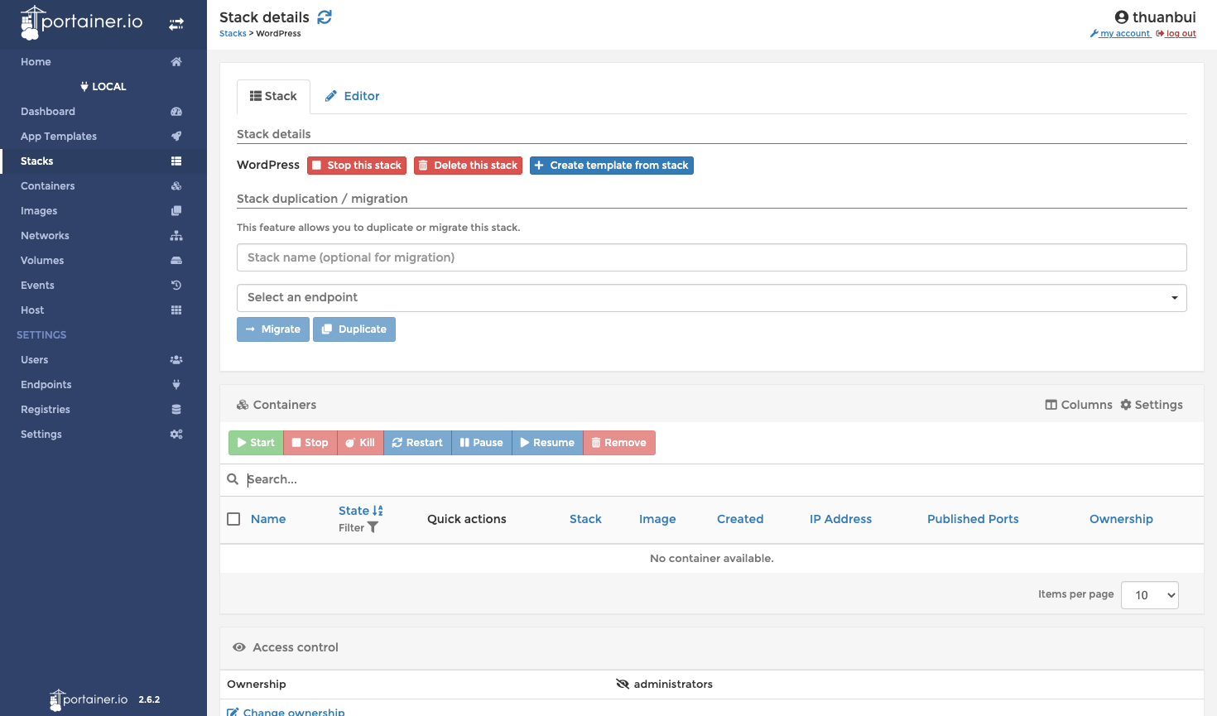Click the Settings cogs icon in sidebar
Screen dimensions: 1217x716
tap(176, 435)
